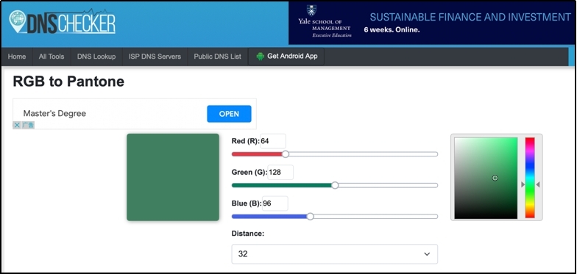Click the ad label badge beside X
Viewport: 577px width, 274px height.
(28, 125)
